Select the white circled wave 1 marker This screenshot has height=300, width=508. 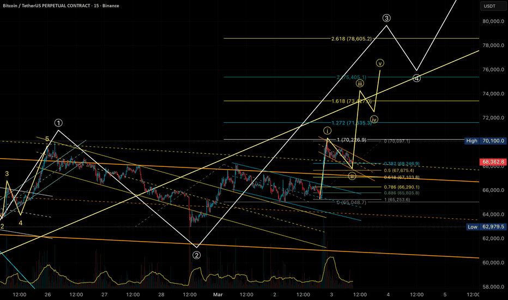[x=58, y=122]
